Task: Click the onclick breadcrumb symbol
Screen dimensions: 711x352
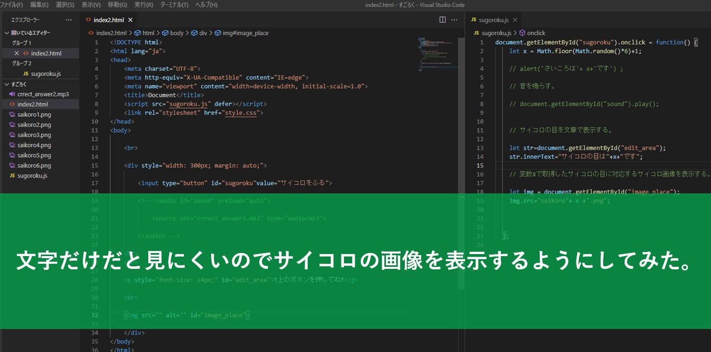Action: point(536,33)
